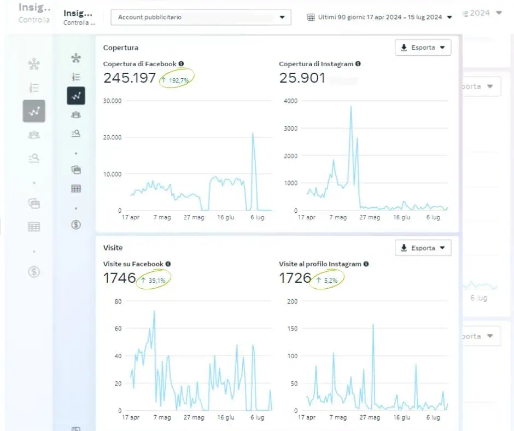Screen dimensions: 514x431
Task: Click the Copertura section heading
Action: click(x=121, y=48)
